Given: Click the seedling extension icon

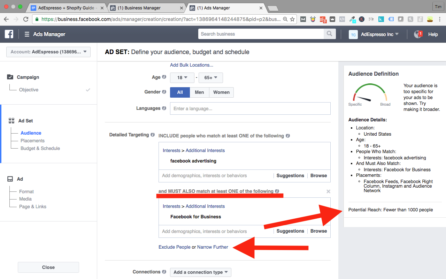Looking at the screenshot, I should 430,19.
